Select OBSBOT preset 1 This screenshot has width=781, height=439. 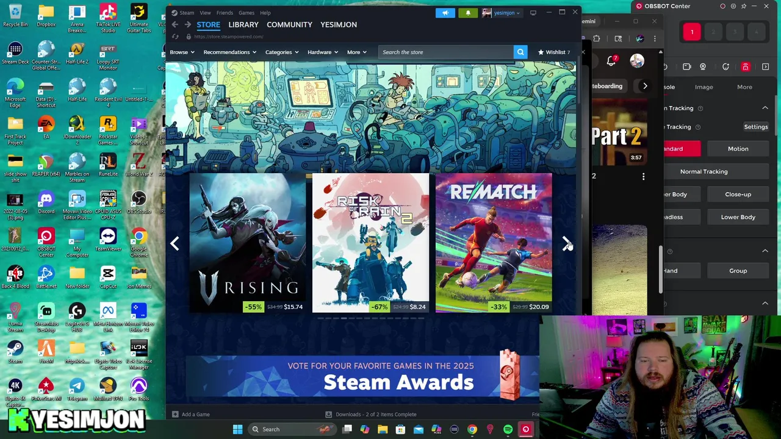[692, 32]
